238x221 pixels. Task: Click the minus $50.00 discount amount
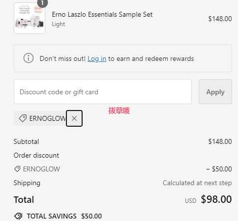pyautogui.click(x=219, y=169)
